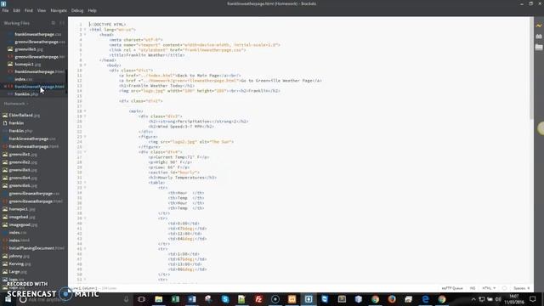Open the eqFTP Queue panel from the status bar
Screen dimensions: 544x306
tap(452, 288)
